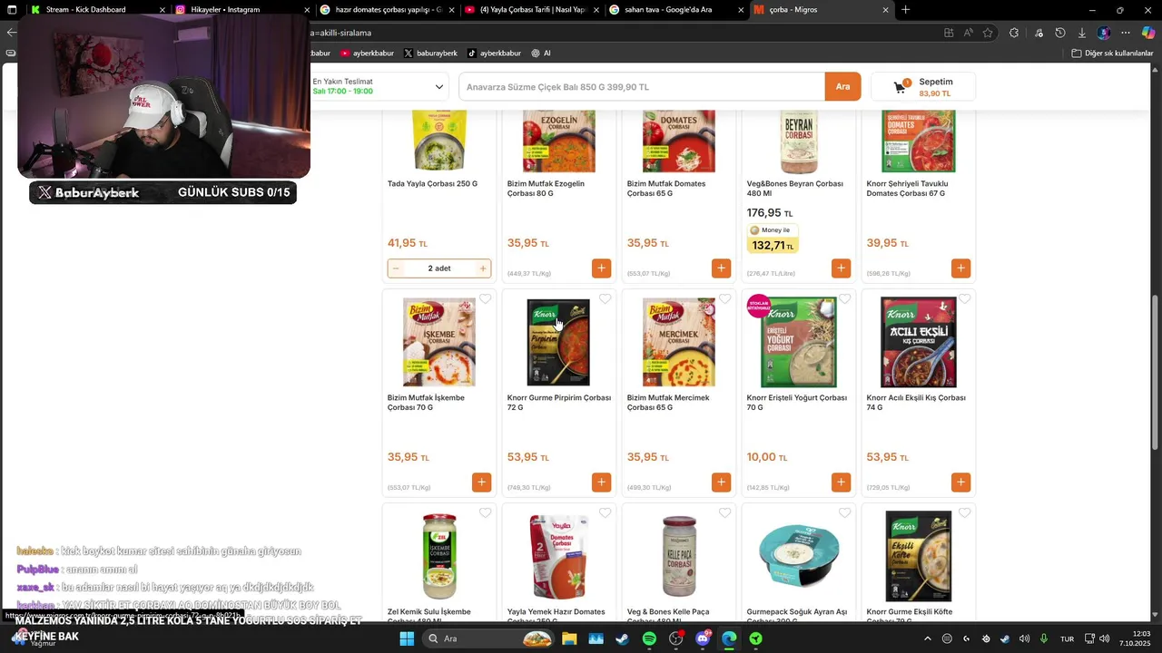The image size is (1162, 653).
Task: Add page to favorites star icon
Action: (x=988, y=33)
